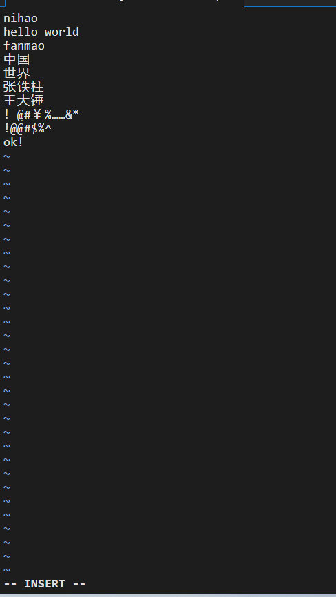This screenshot has width=336, height=597.
Task: Click the "中国" text line
Action: (x=17, y=59)
